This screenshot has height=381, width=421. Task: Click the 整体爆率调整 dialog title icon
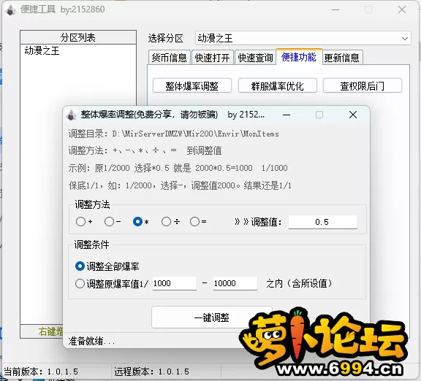point(71,115)
